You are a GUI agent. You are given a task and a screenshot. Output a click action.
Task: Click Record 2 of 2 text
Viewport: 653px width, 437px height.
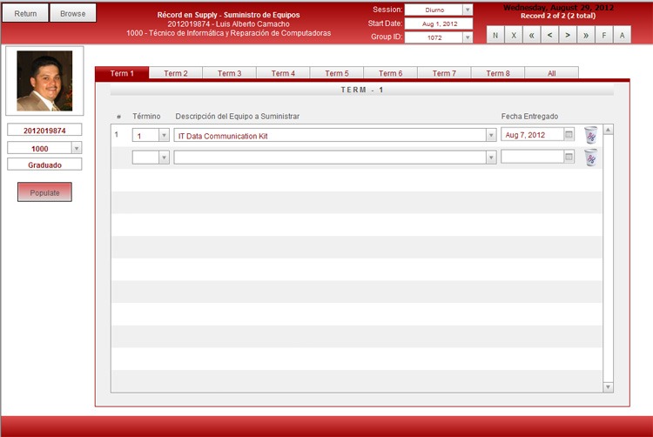click(x=558, y=16)
